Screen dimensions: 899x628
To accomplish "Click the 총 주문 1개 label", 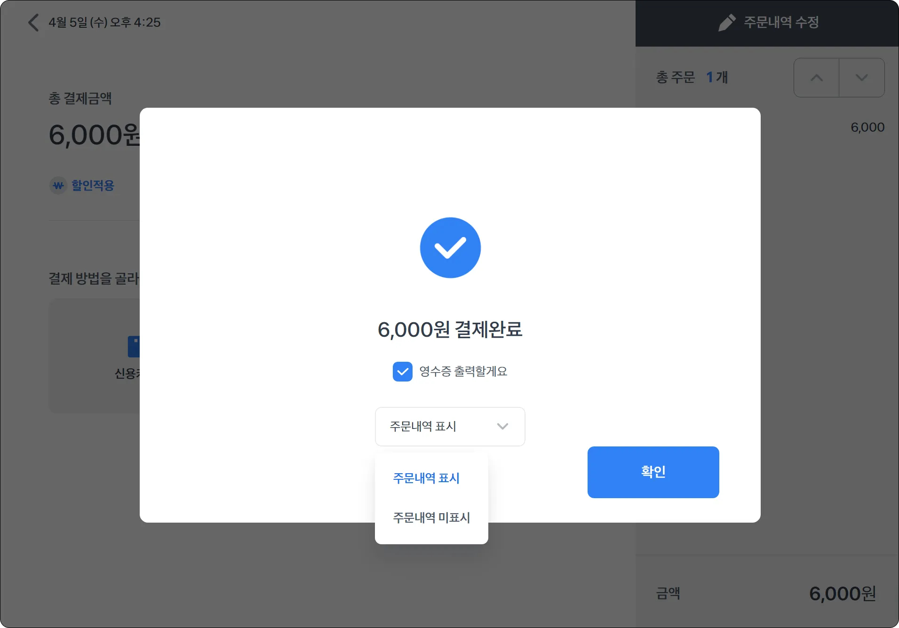I will 692,77.
